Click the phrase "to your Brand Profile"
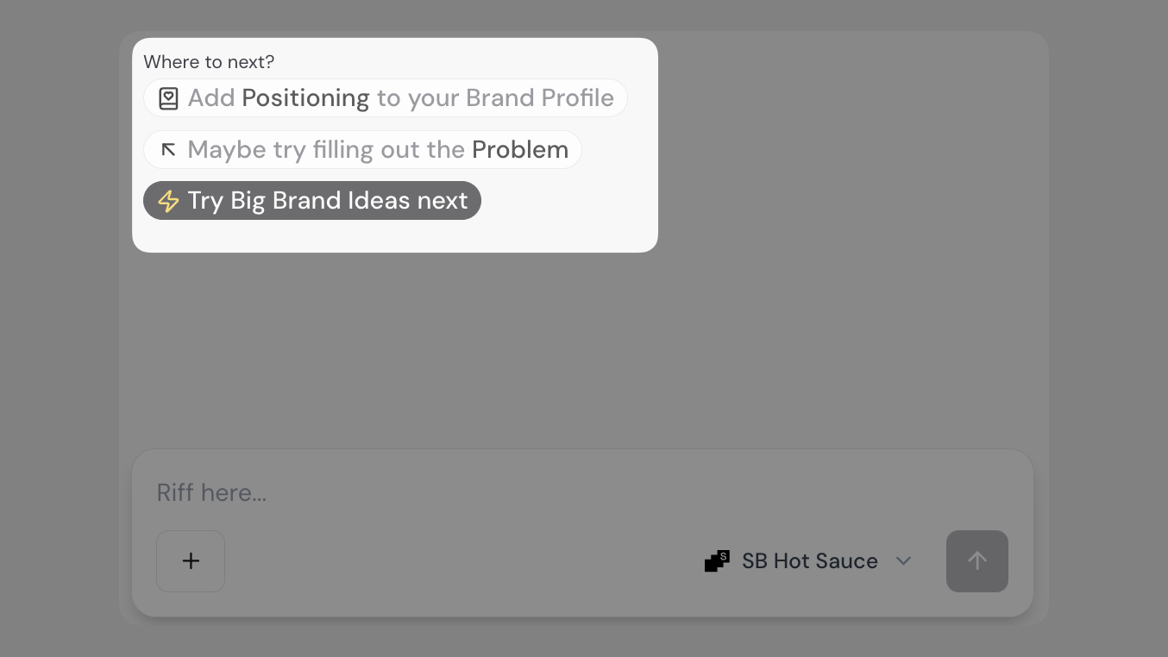Screen dimensions: 1168x657 495,98
